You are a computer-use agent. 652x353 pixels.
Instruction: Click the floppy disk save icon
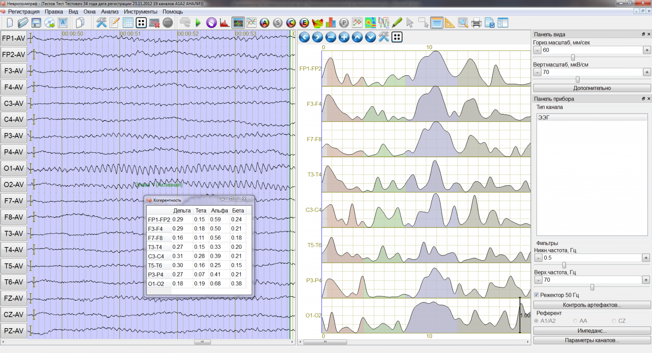pyautogui.click(x=36, y=23)
